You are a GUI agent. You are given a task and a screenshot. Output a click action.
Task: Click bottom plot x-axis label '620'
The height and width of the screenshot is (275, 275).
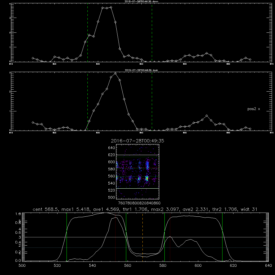[233, 266]
